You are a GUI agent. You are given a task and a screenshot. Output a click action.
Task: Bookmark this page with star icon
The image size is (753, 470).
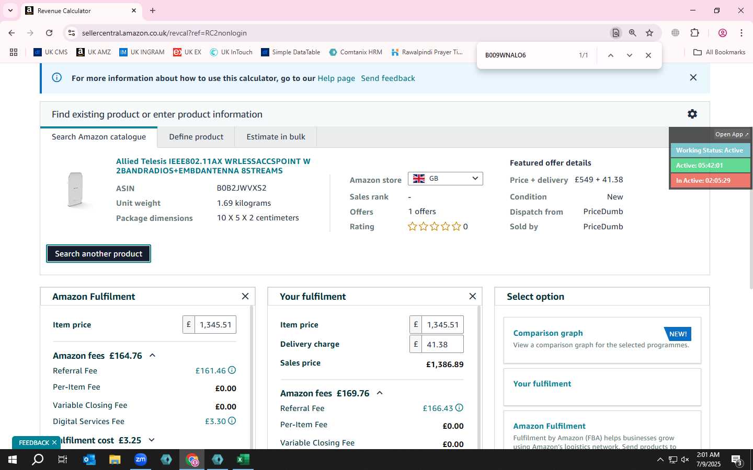649,33
